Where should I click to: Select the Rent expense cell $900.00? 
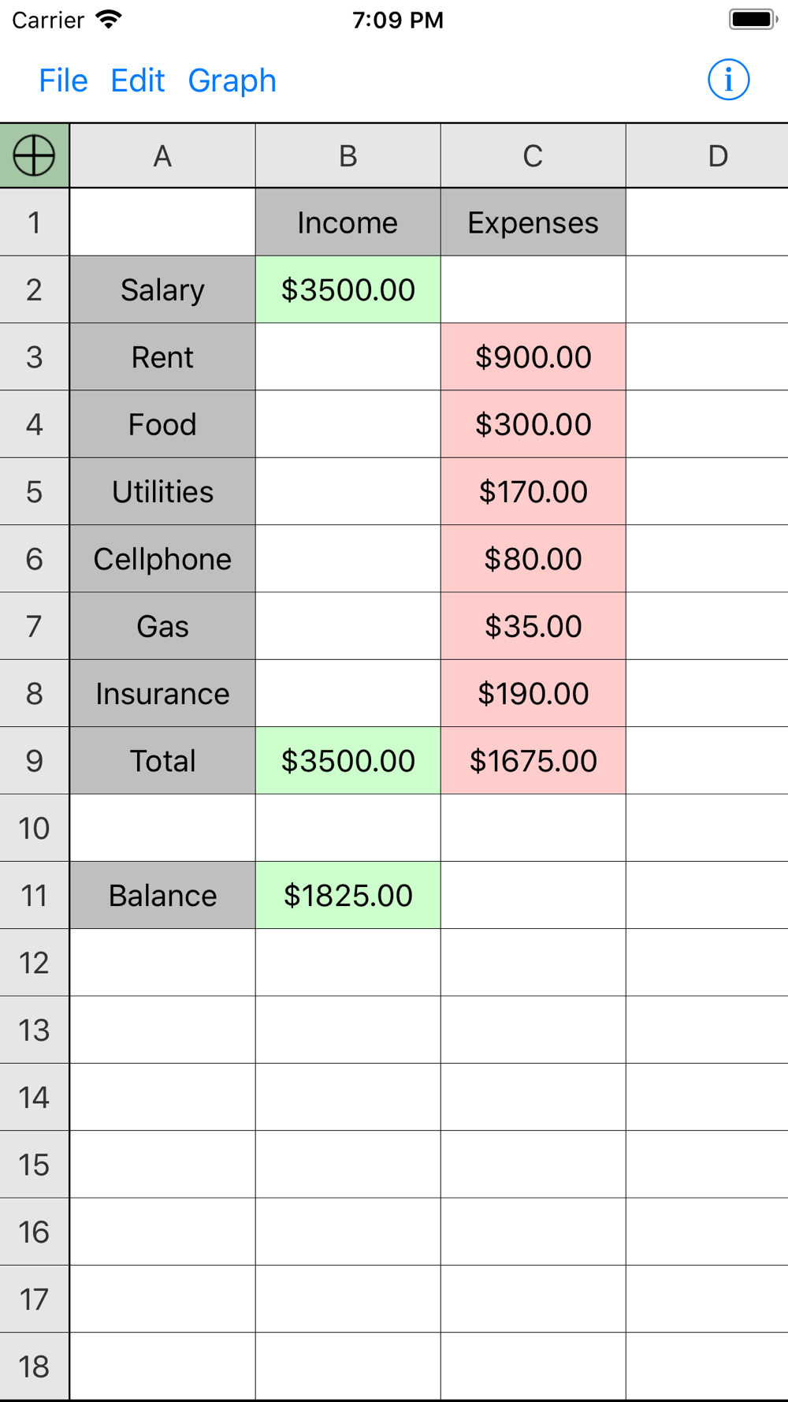tap(533, 357)
